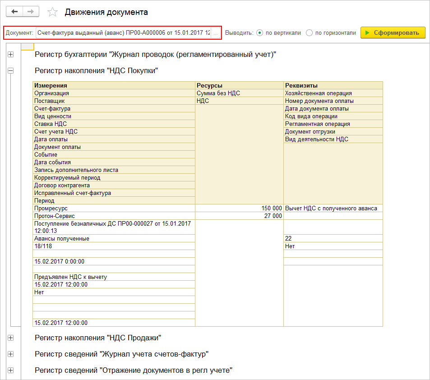Viewport: 430px width, 380px height.
Task: Click the forward navigation arrow
Action: [x=31, y=12]
